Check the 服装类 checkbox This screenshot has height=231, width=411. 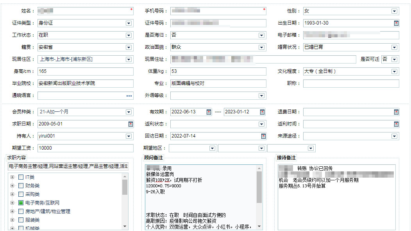click(21, 220)
